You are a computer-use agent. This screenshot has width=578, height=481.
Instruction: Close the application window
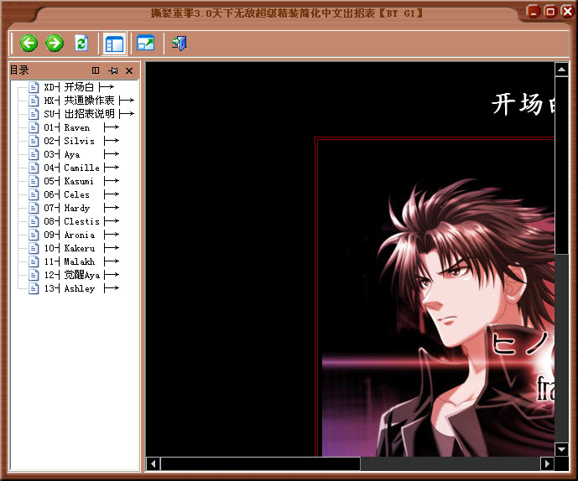pos(567,12)
